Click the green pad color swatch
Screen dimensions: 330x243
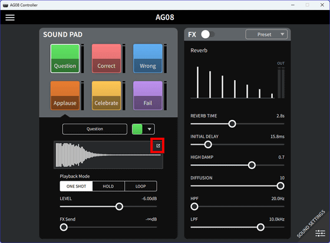coord(137,129)
